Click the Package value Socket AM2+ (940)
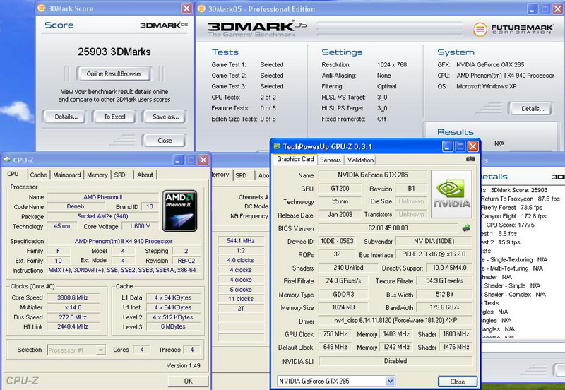 pos(102,216)
